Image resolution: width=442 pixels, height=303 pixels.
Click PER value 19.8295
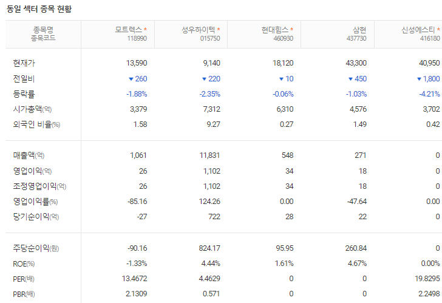tap(427, 279)
